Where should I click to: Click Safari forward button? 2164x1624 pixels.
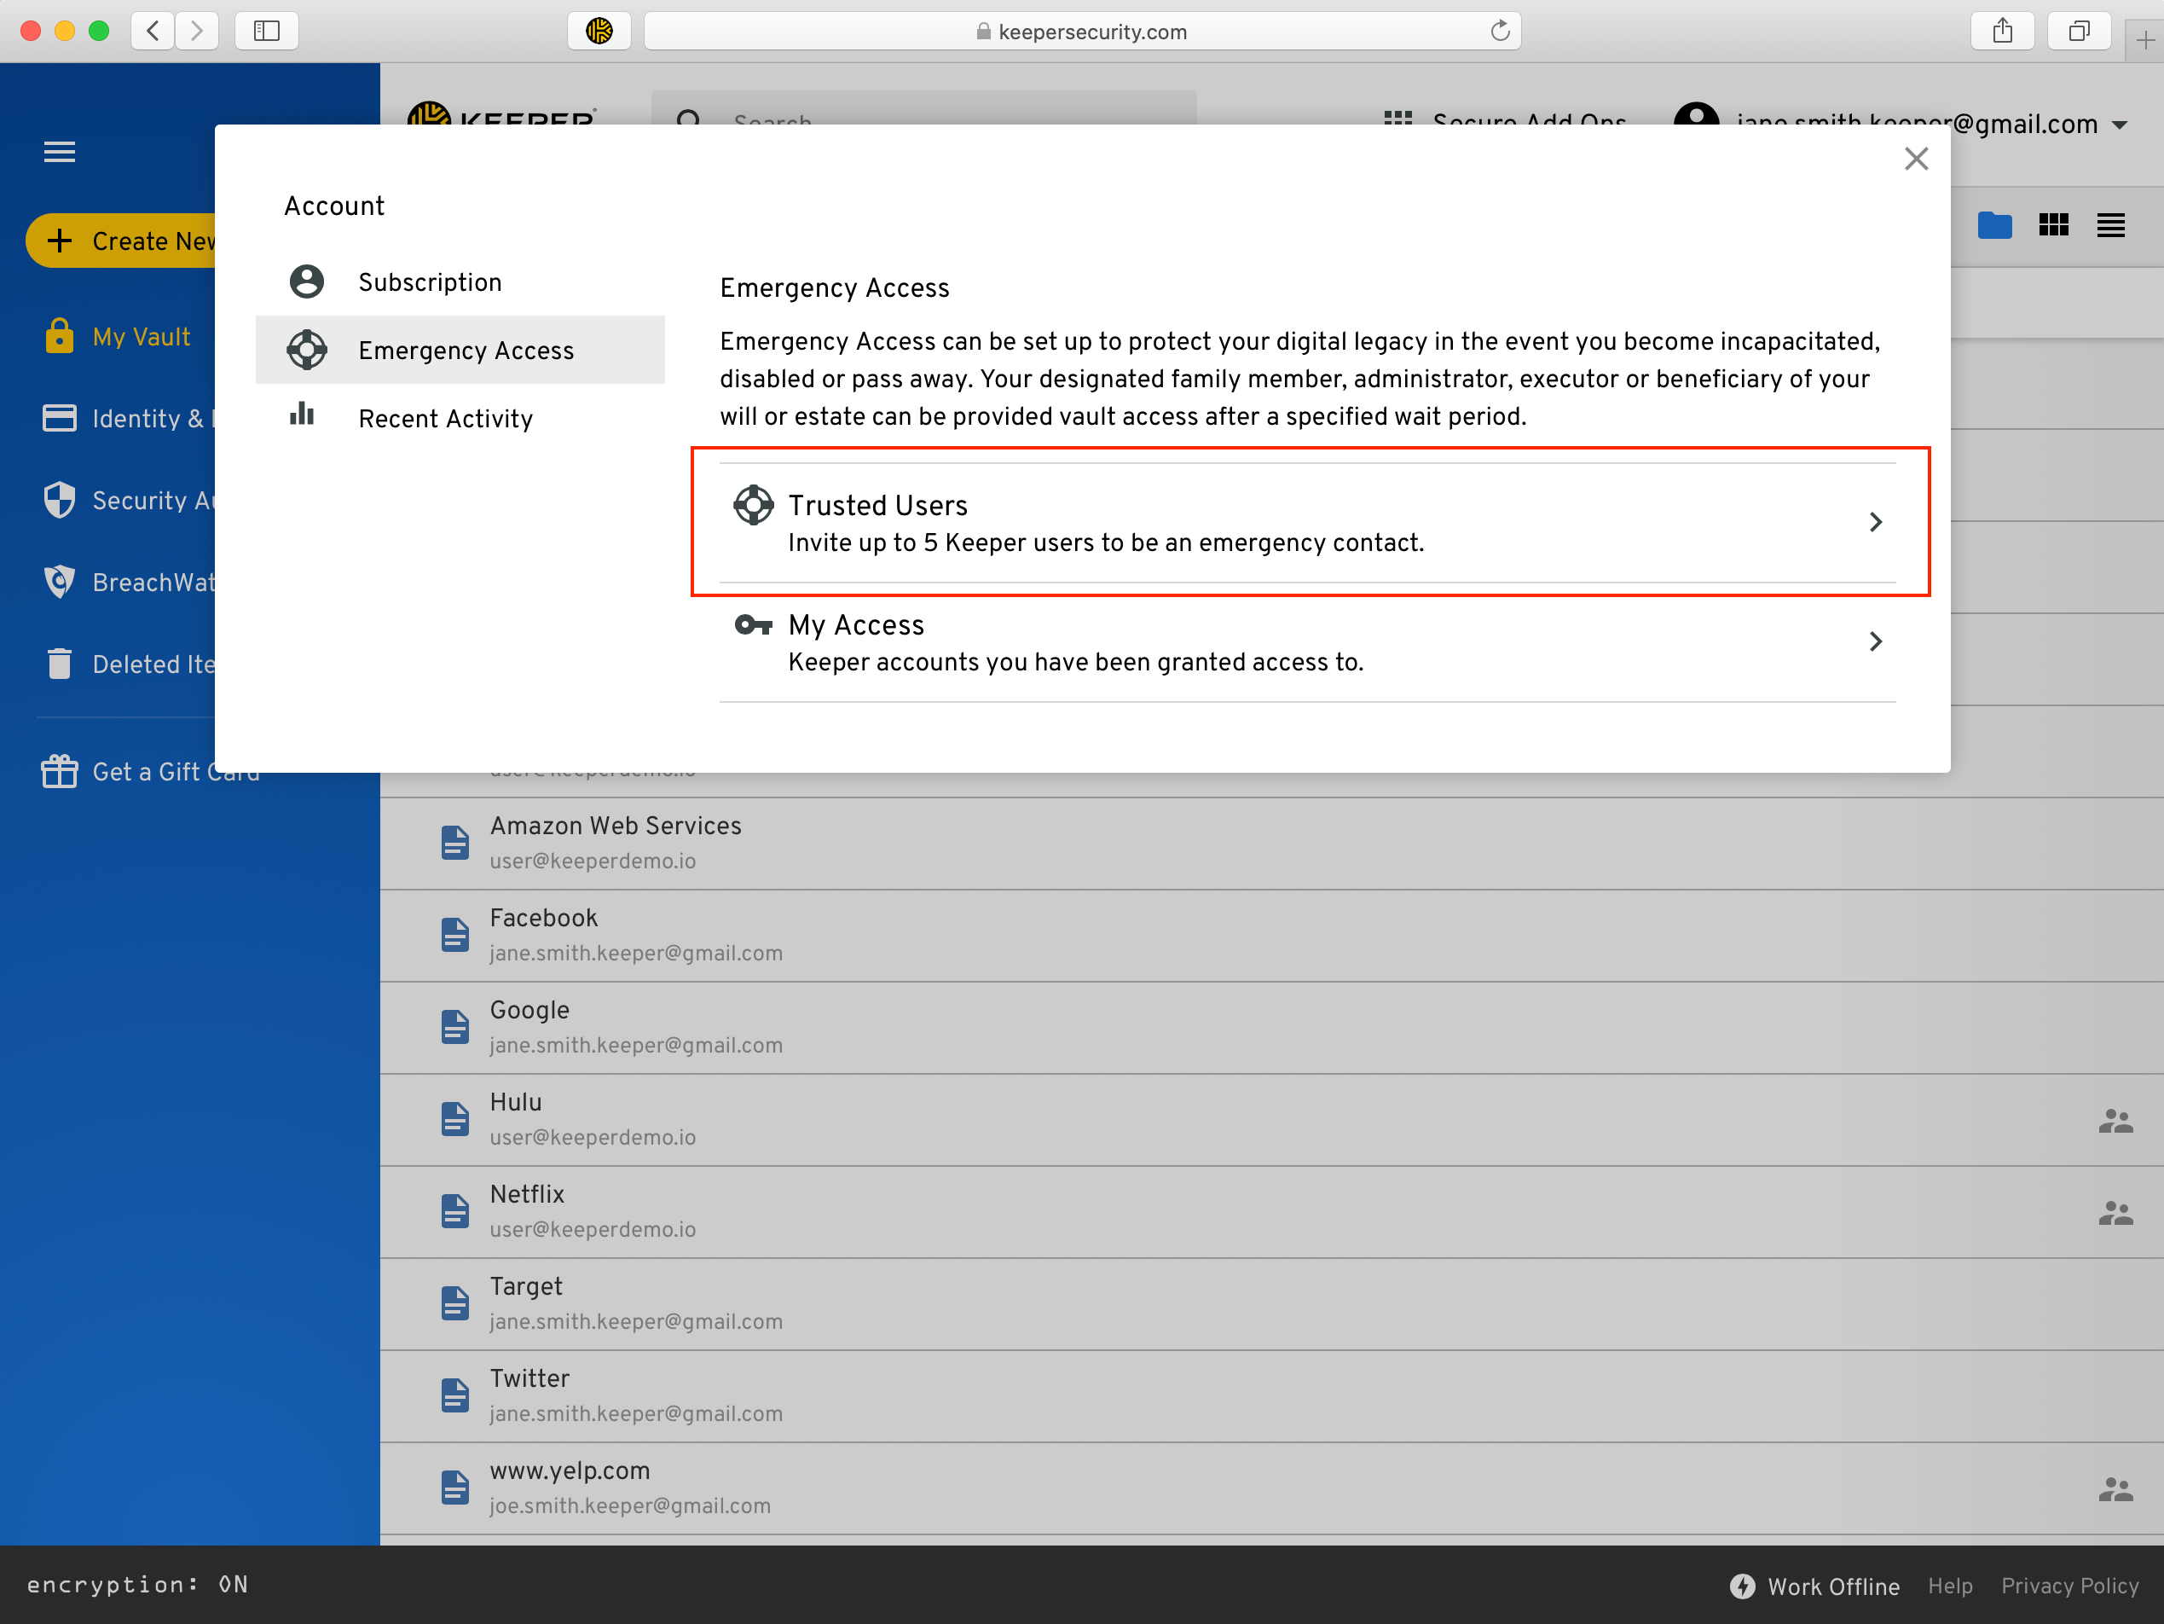pyautogui.click(x=197, y=31)
